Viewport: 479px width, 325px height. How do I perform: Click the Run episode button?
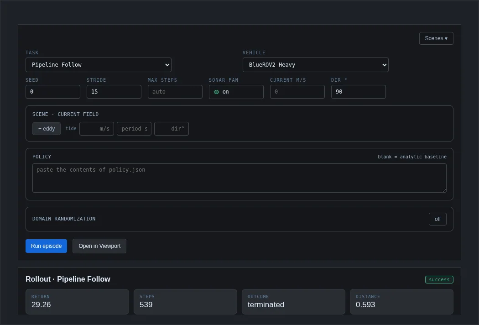tap(46, 246)
